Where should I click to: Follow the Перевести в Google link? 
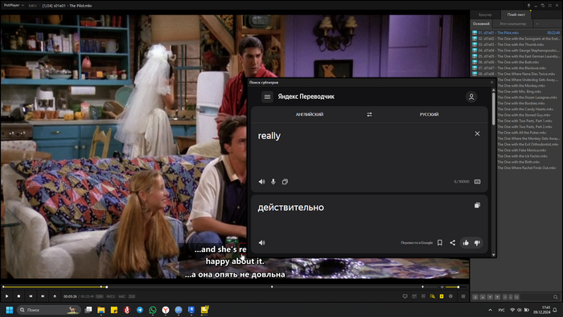click(417, 243)
